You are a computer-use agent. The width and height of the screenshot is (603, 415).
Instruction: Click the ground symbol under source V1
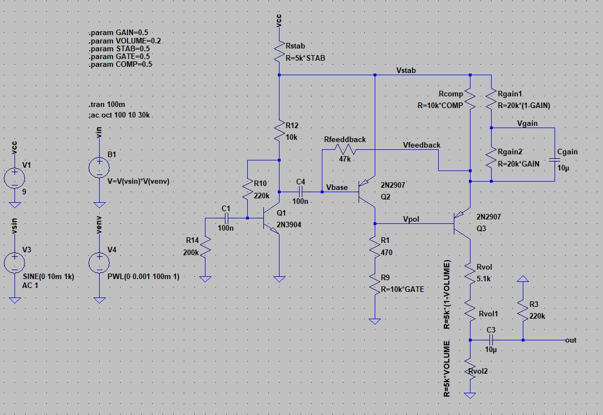(14, 205)
